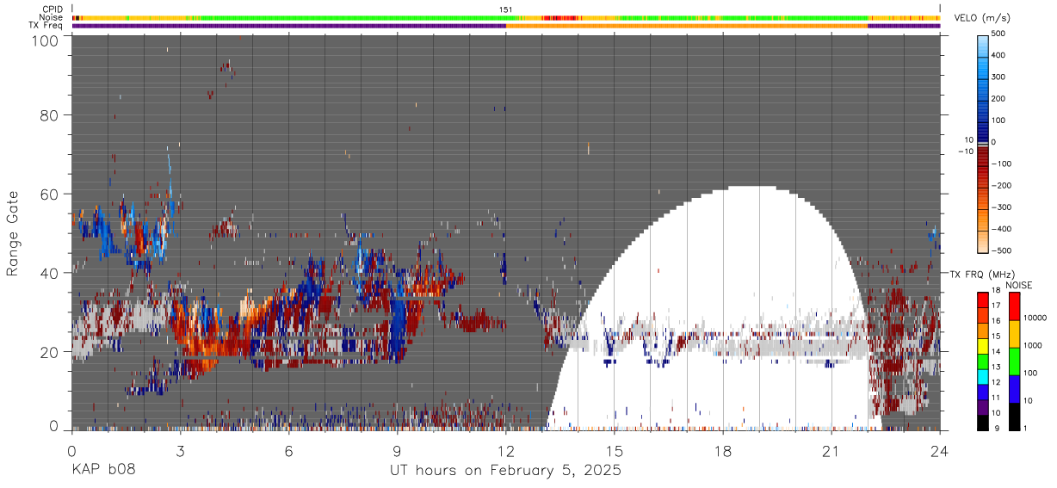The height and width of the screenshot is (488, 1057).
Task: Click the velocity colorbar label 500
Action: coord(998,34)
